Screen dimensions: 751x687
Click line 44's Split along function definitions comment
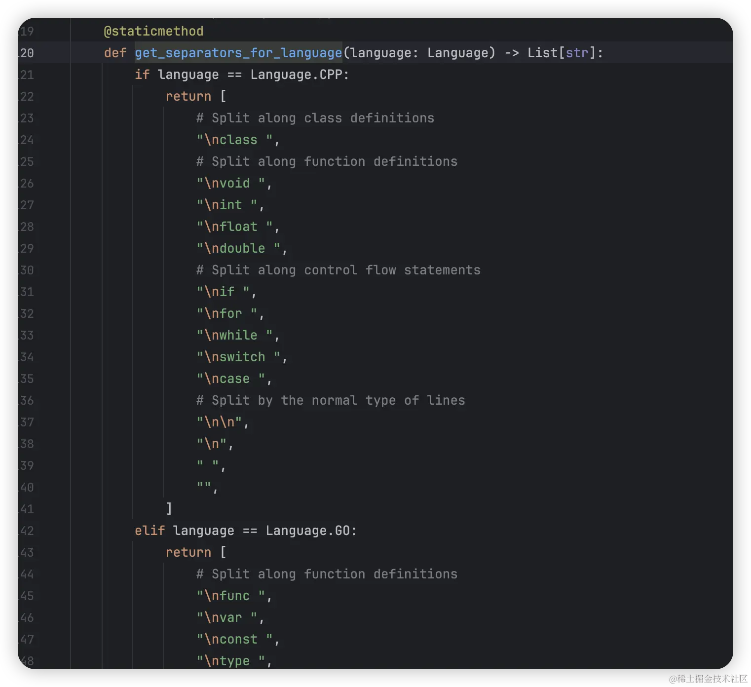327,574
